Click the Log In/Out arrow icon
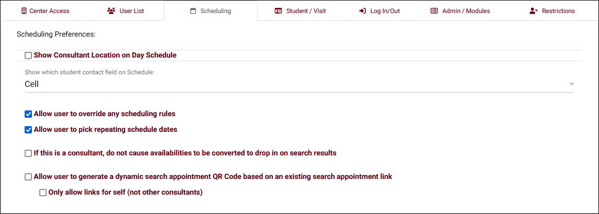Viewport: 599px width, 214px height. tap(362, 11)
